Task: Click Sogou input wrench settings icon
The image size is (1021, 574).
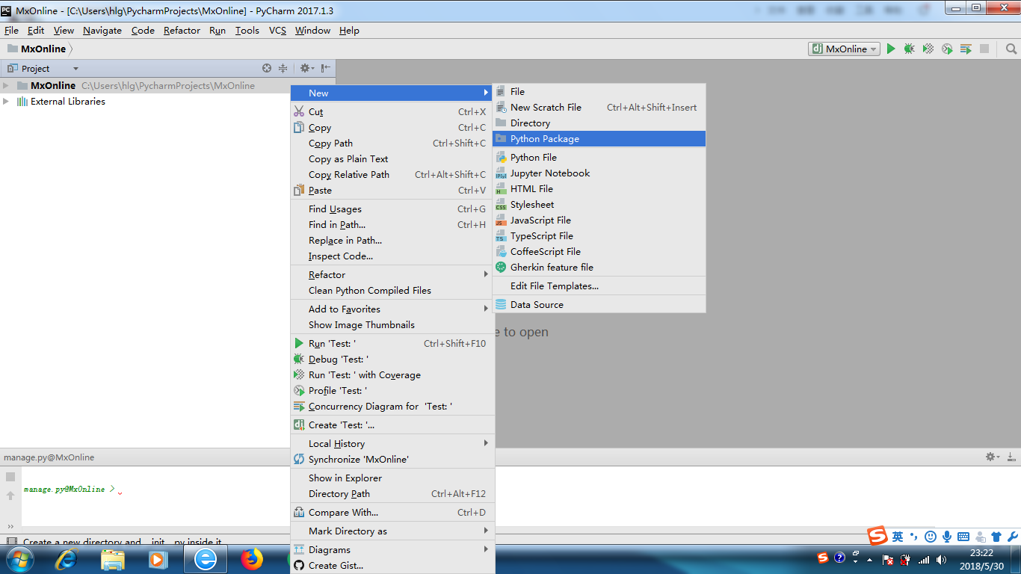Action: pyautogui.click(x=1013, y=537)
